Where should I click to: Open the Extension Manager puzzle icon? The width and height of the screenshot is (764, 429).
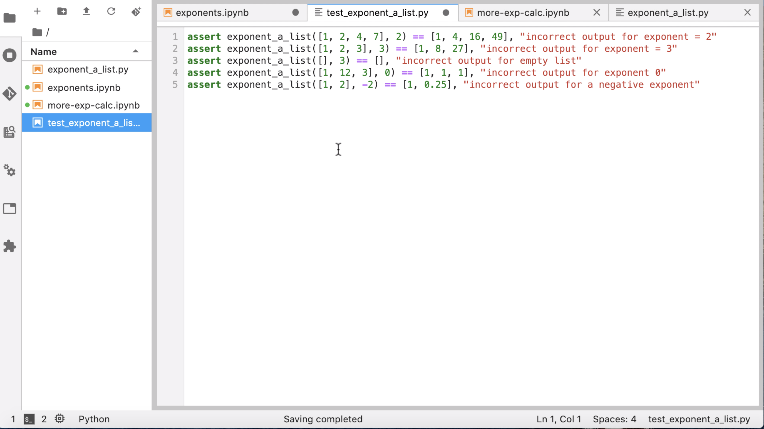point(9,246)
